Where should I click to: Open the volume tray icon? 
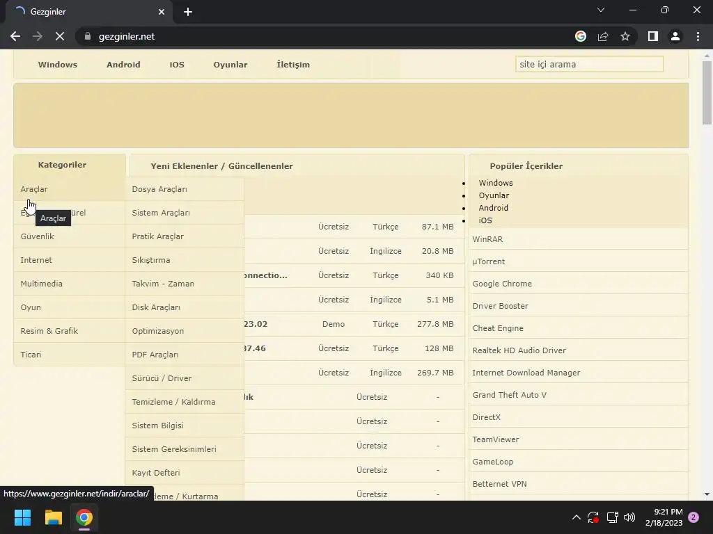pos(629,517)
